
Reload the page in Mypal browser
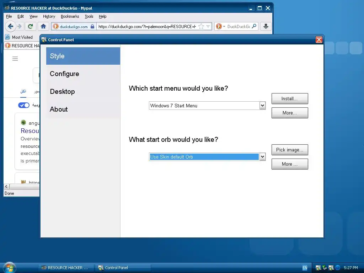[x=31, y=26]
